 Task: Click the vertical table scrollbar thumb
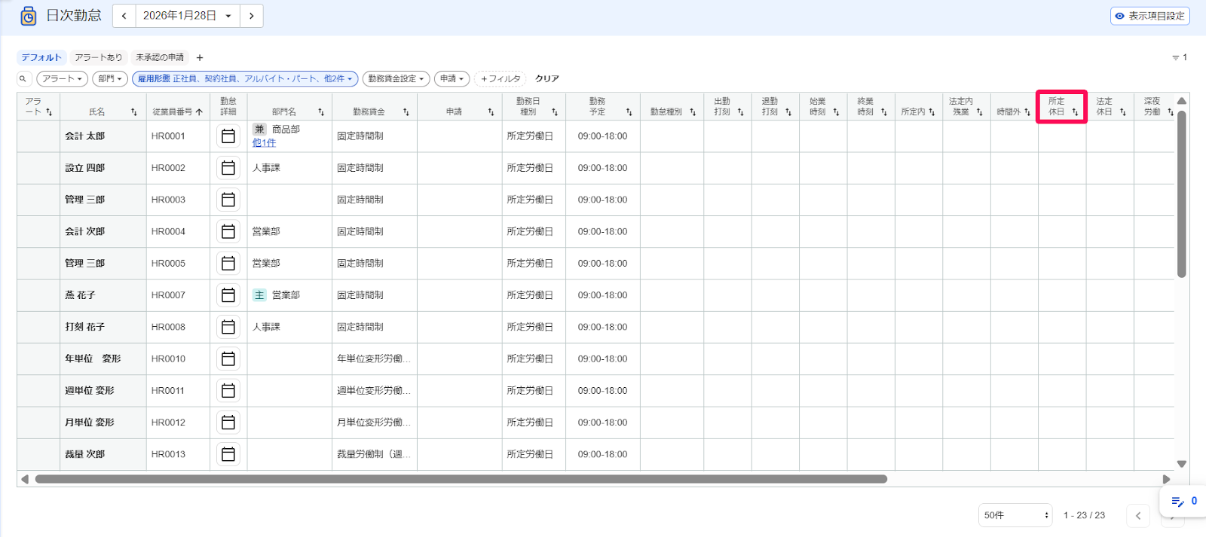pyautogui.click(x=1182, y=194)
